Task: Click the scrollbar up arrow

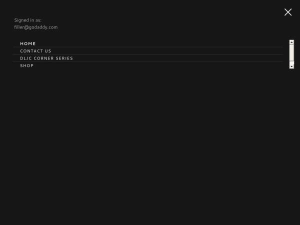Action: click(x=291, y=42)
